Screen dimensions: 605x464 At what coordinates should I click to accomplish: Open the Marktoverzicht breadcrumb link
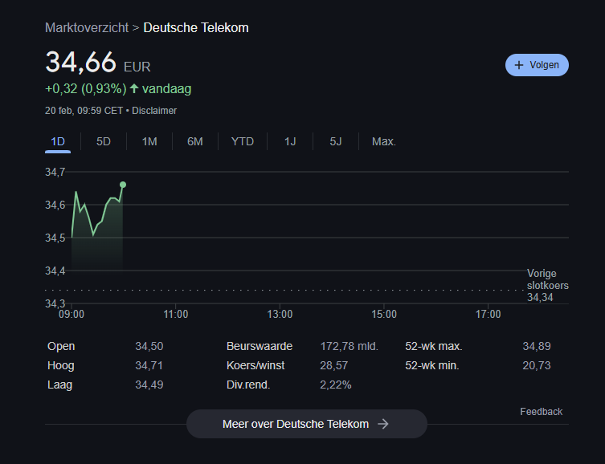tap(87, 28)
